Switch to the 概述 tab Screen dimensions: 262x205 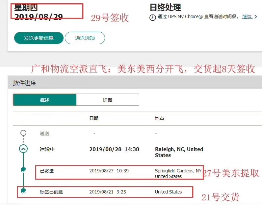coord(44,100)
